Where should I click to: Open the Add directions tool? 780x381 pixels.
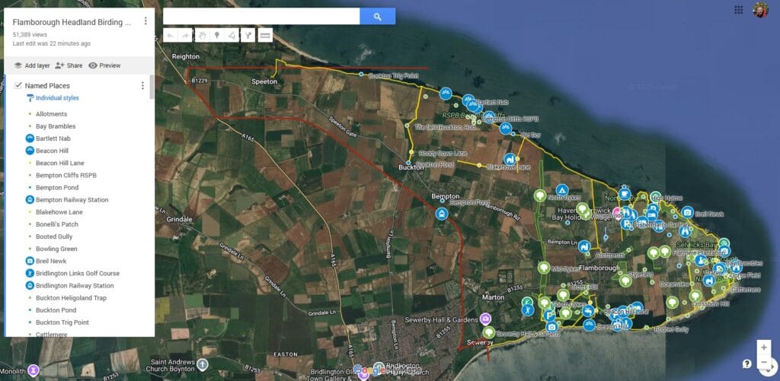coord(248,35)
